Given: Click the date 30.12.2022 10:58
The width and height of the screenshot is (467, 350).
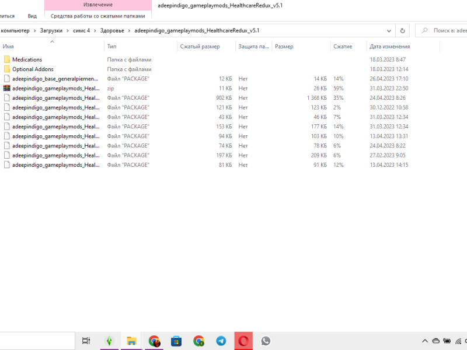Looking at the screenshot, I should 389,107.
